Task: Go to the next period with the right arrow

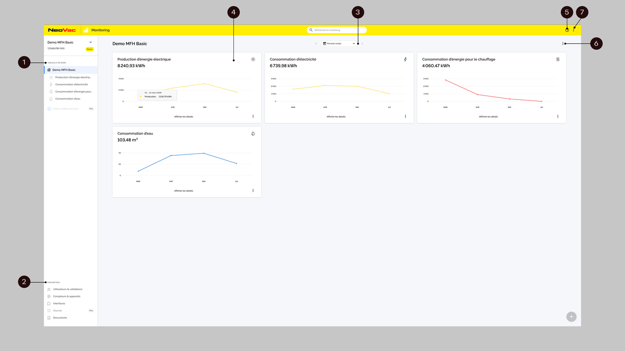Action: (362, 44)
